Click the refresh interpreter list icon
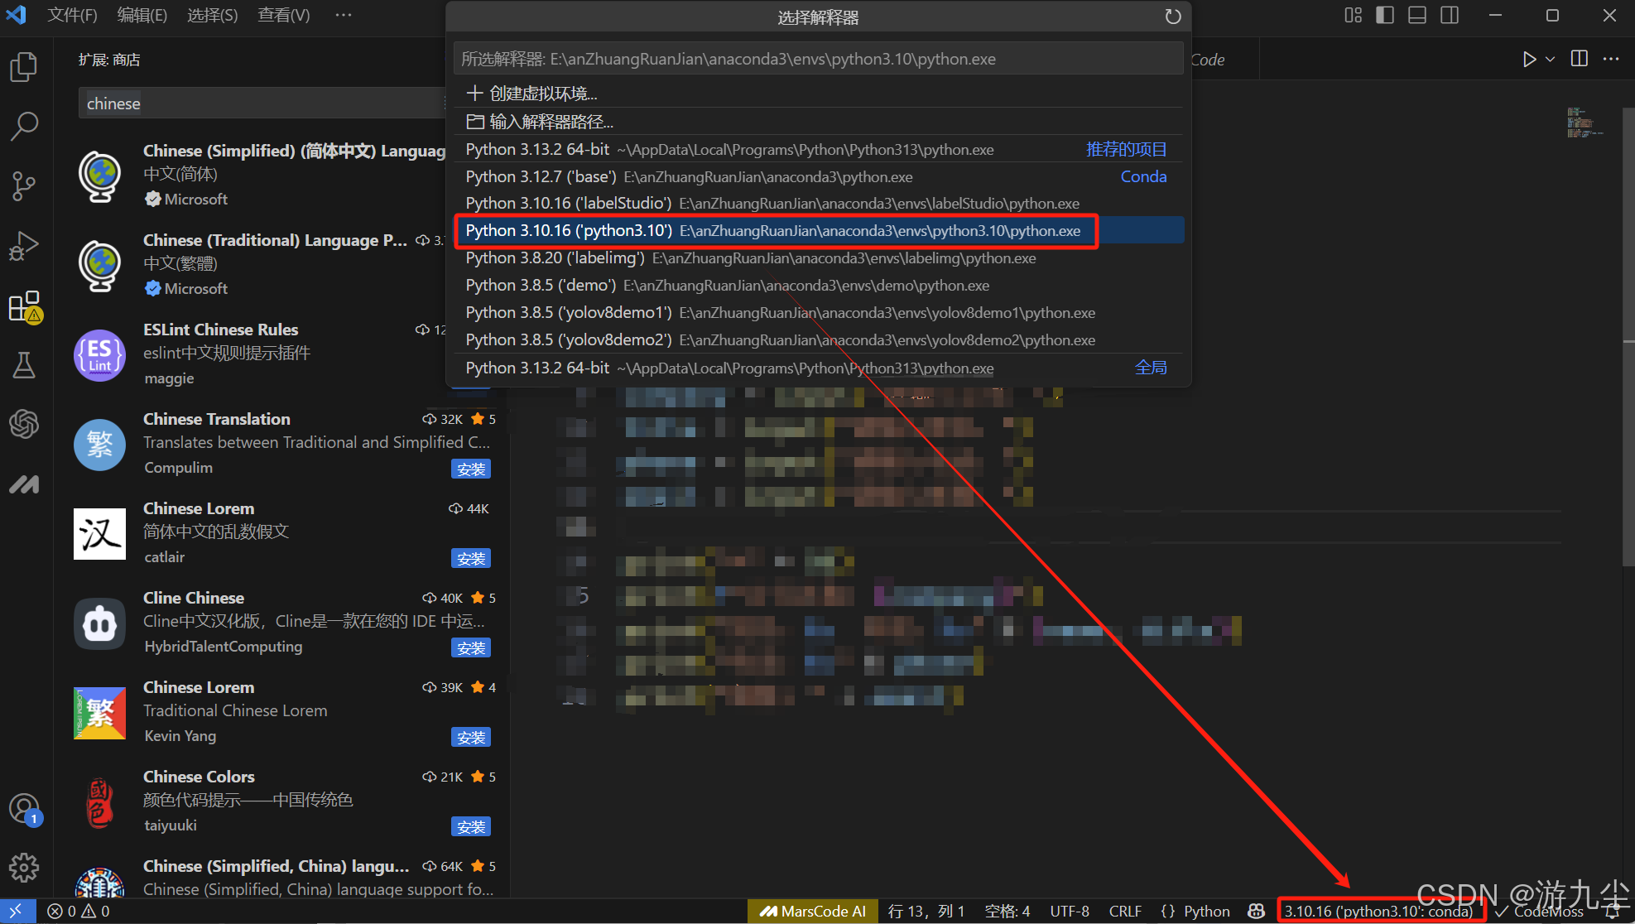1635x924 pixels. (x=1172, y=17)
